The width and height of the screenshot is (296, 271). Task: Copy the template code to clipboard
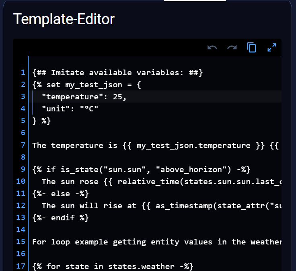(x=251, y=47)
